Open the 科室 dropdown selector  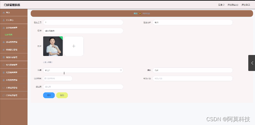83,70
